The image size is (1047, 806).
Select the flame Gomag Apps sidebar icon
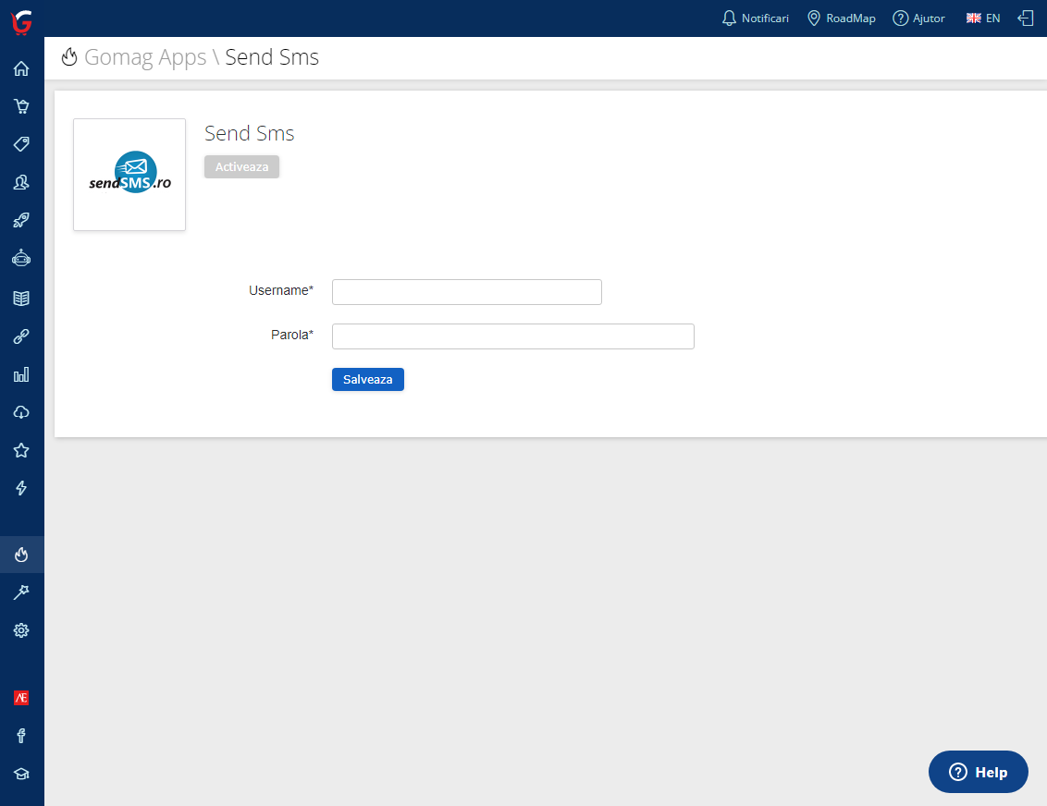tap(21, 555)
